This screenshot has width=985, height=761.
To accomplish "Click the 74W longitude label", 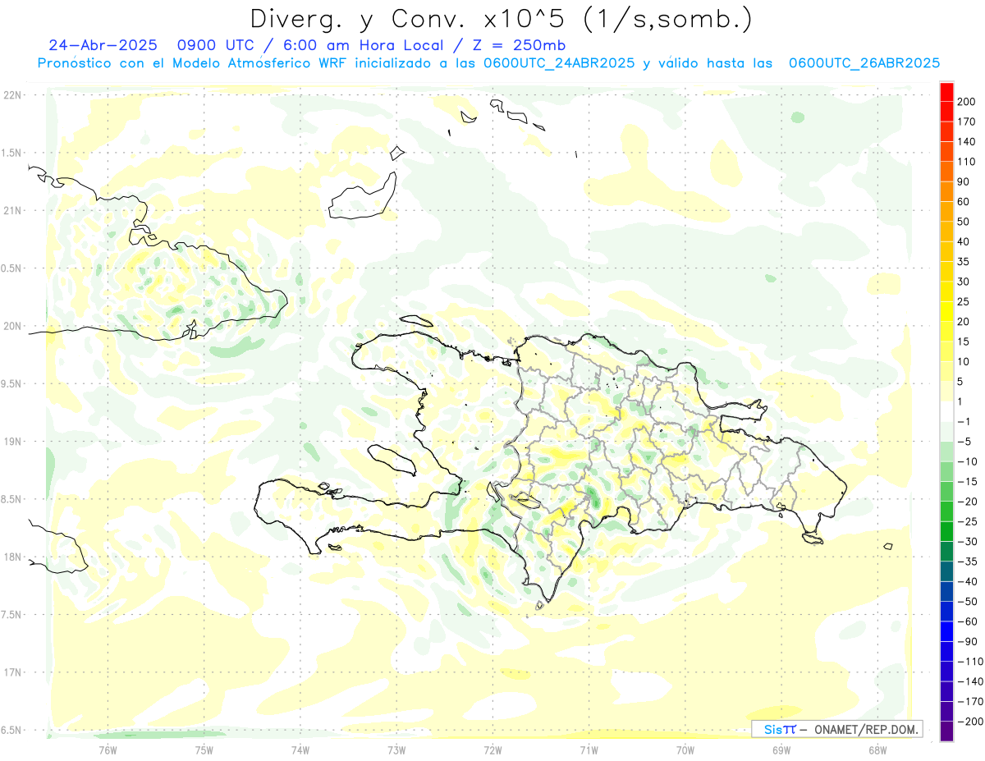I will pyautogui.click(x=300, y=750).
